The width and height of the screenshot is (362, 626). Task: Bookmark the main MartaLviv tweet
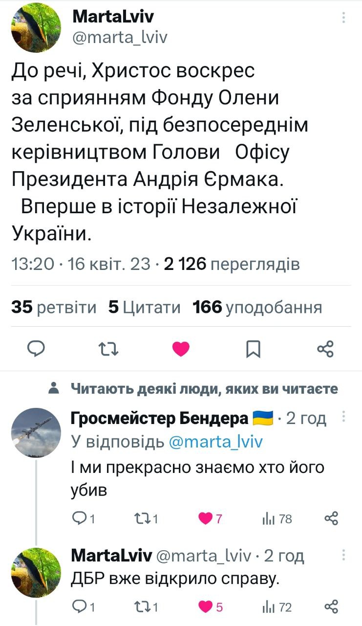(253, 349)
